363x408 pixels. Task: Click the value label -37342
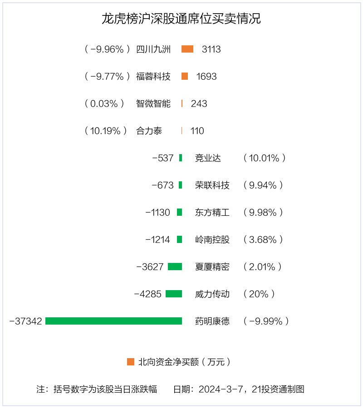[x=25, y=321]
